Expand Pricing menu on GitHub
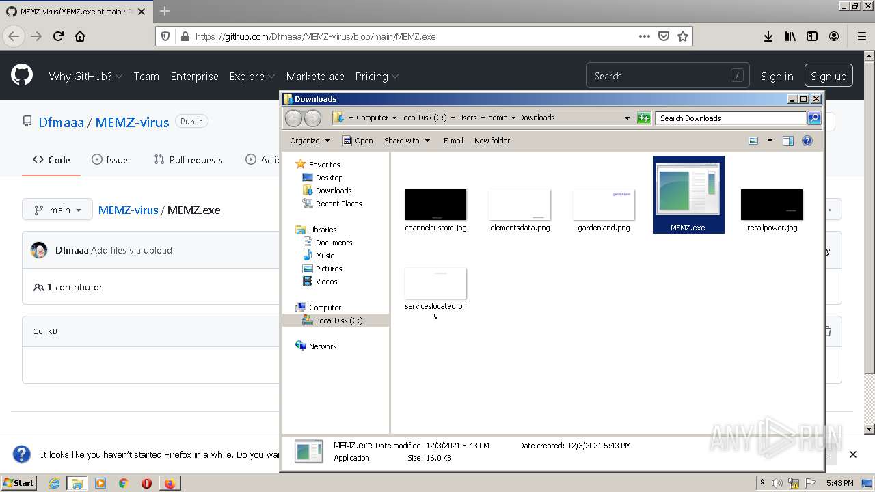This screenshot has height=492, width=875. [x=377, y=76]
